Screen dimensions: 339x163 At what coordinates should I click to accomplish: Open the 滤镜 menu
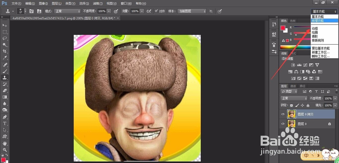pyautogui.click(x=97, y=3)
